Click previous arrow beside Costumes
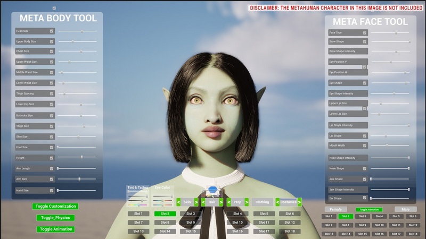This screenshot has height=239, width=426. click(x=277, y=202)
